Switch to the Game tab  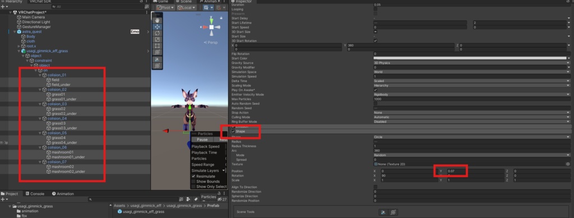tap(161, 2)
